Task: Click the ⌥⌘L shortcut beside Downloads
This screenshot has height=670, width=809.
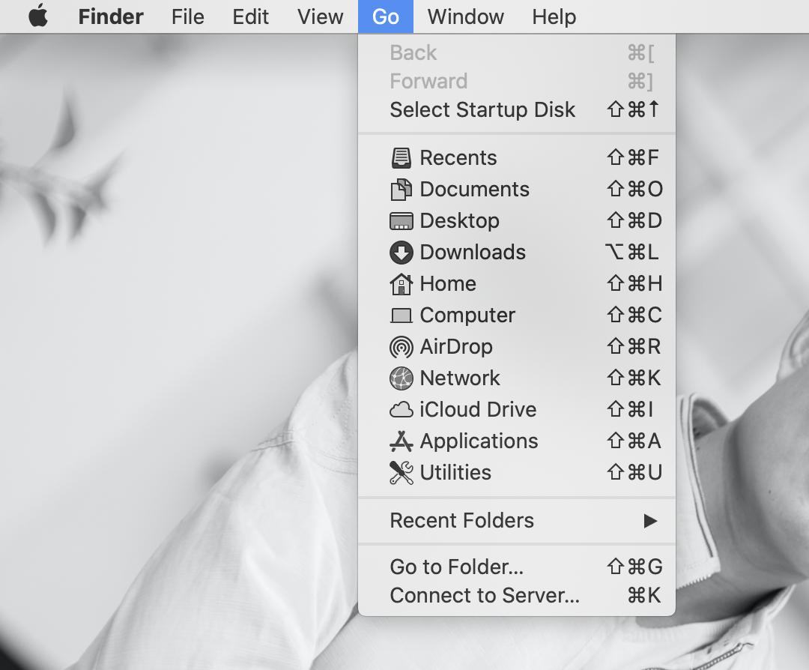Action: pyautogui.click(x=632, y=253)
